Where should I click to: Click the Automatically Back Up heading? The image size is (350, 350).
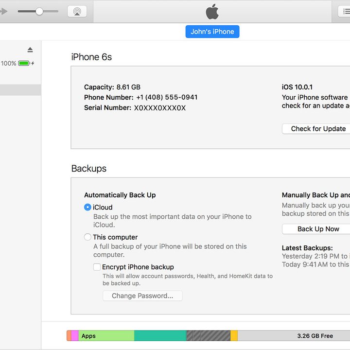(x=120, y=195)
